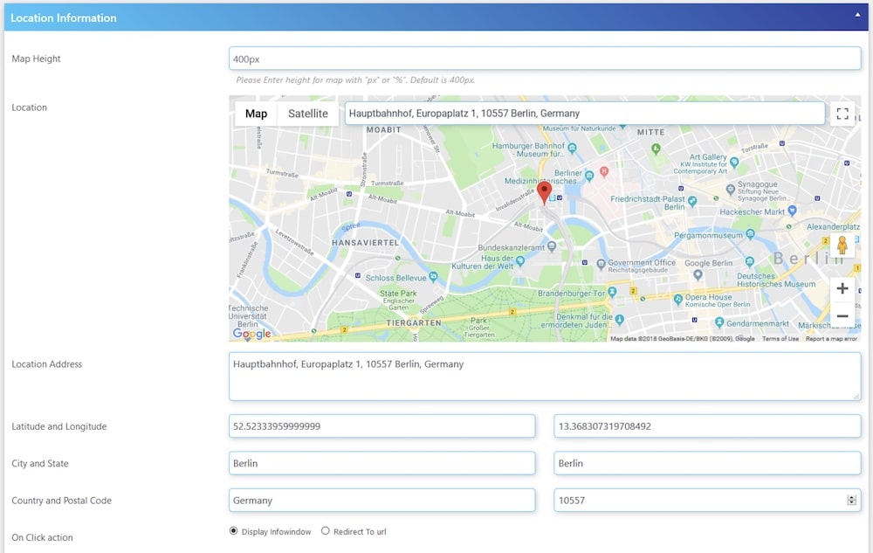Pick up the Street View pegman

[x=842, y=245]
